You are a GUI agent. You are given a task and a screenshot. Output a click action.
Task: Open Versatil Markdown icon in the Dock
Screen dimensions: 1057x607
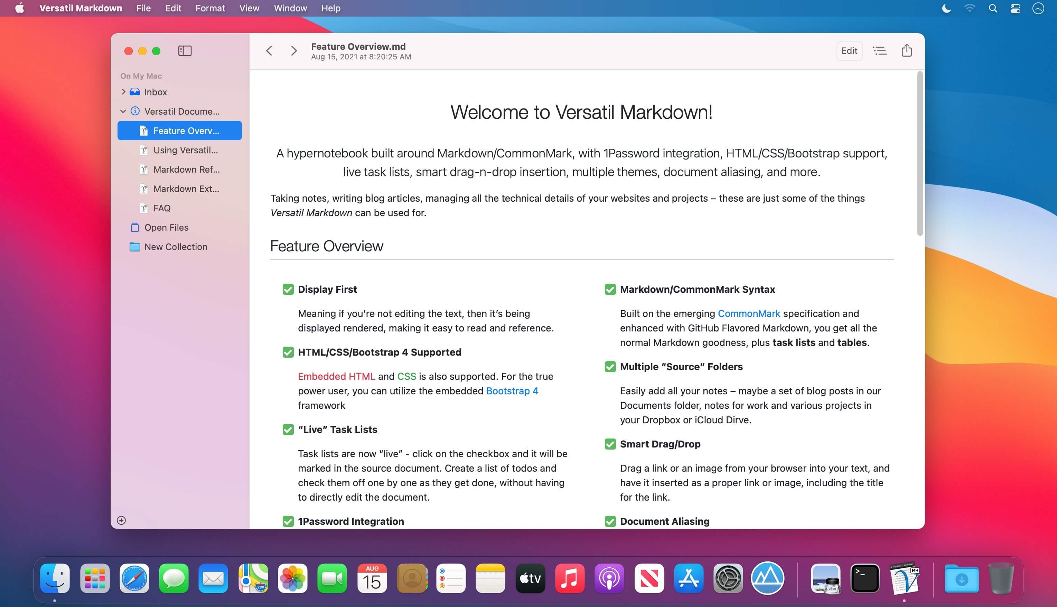click(x=904, y=578)
